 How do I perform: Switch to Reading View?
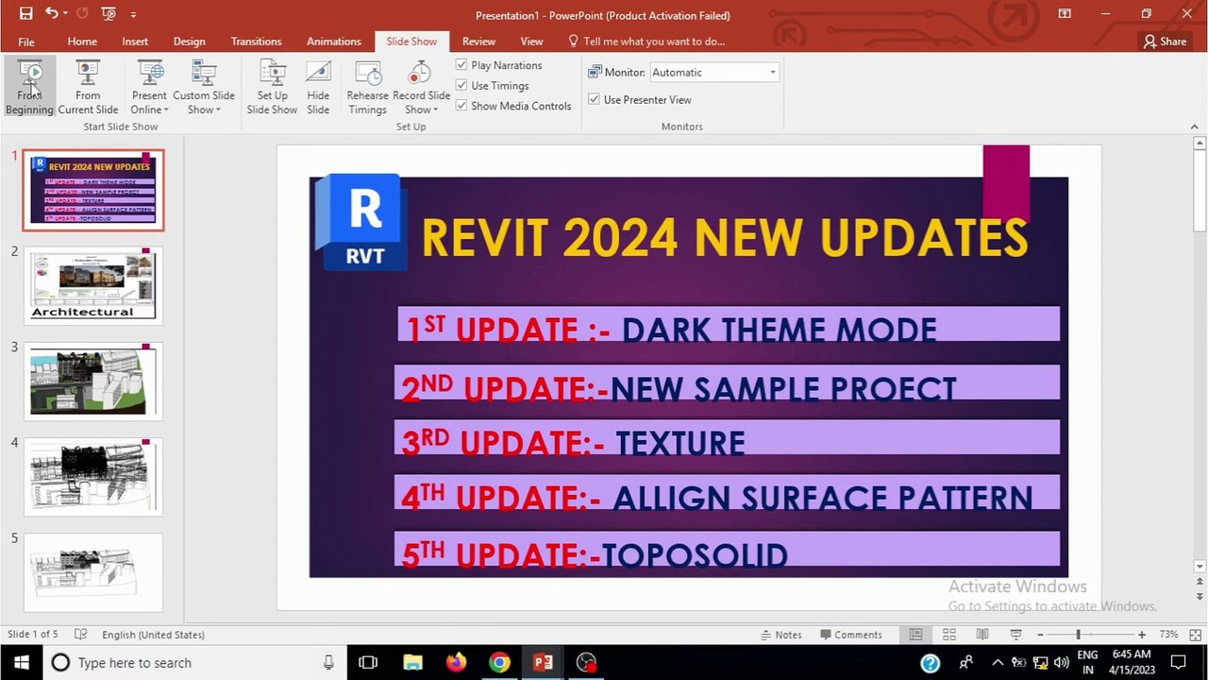[x=982, y=635]
